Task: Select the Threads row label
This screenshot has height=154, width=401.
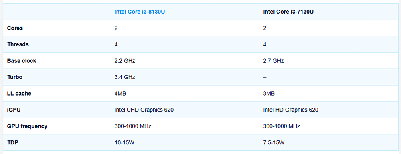Action: click(x=18, y=44)
